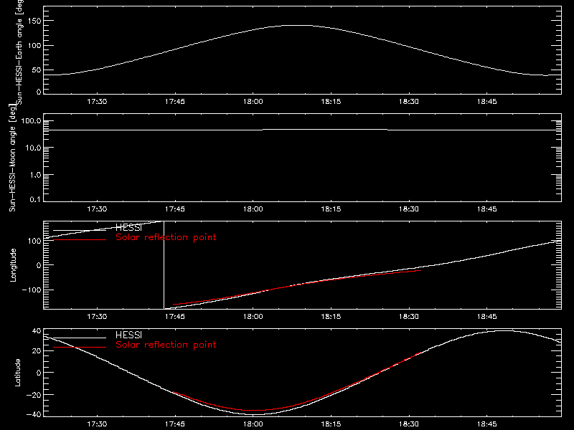Click 18:15 time label under Longitude plot
574x430 pixels.
pos(331,317)
